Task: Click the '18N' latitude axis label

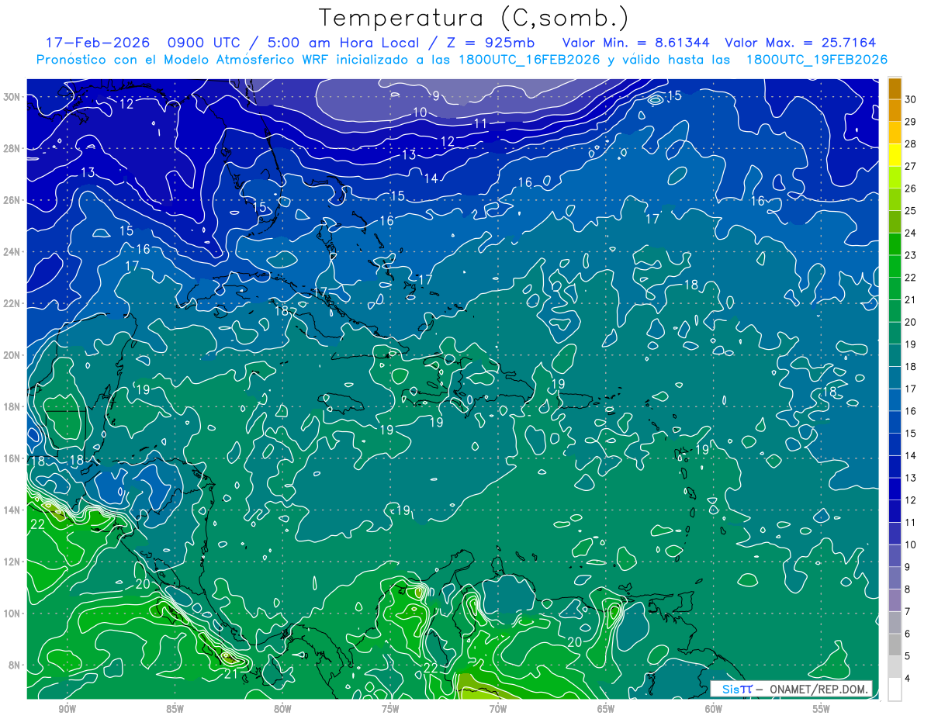Action: click(12, 406)
